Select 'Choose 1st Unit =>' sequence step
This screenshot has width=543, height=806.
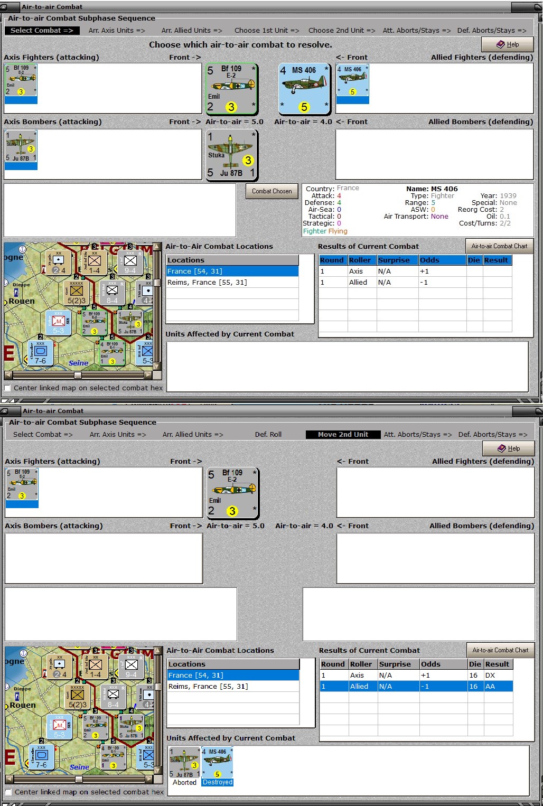coord(267,31)
